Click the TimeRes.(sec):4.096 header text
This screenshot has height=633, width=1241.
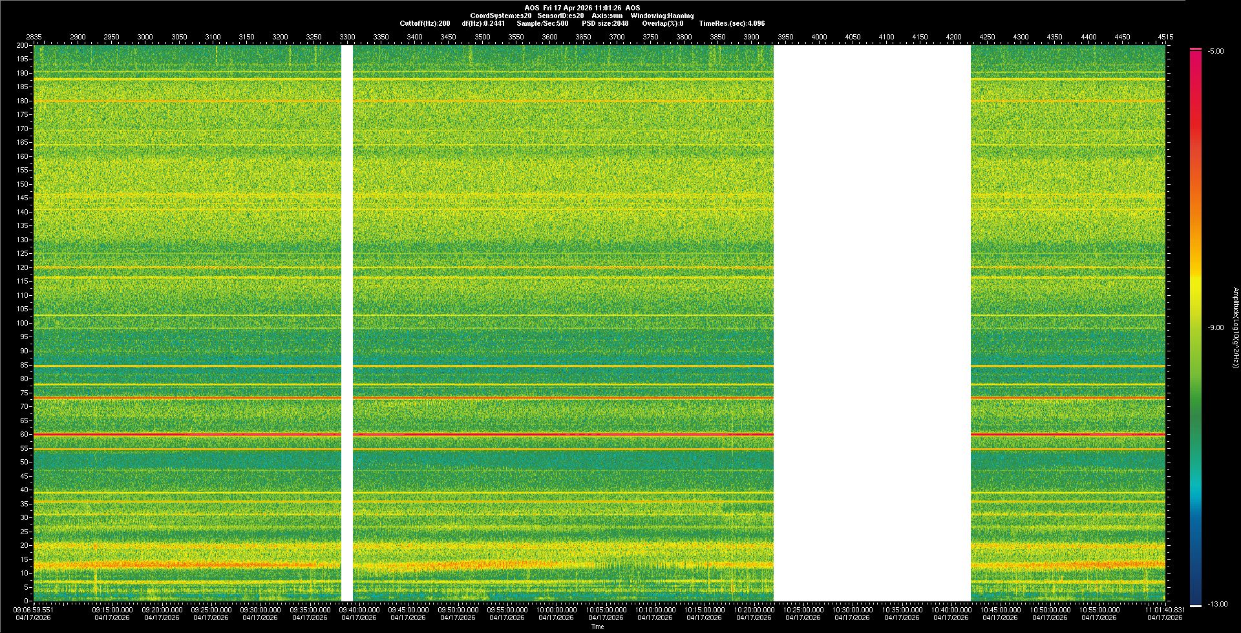click(732, 23)
